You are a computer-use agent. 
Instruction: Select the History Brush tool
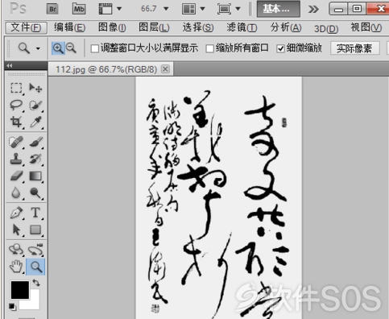point(35,159)
